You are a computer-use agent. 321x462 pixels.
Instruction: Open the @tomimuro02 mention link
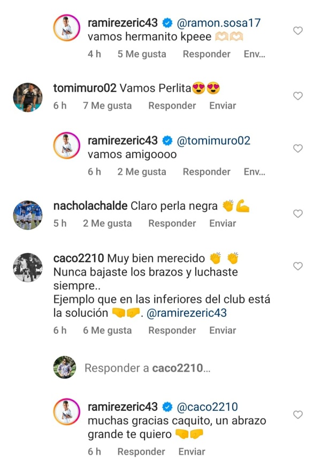tap(213, 140)
